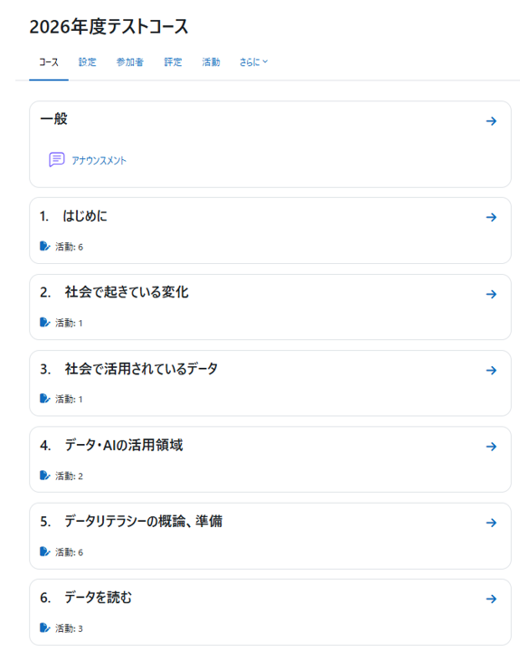Click activity icon under はじめに section

tap(45, 246)
